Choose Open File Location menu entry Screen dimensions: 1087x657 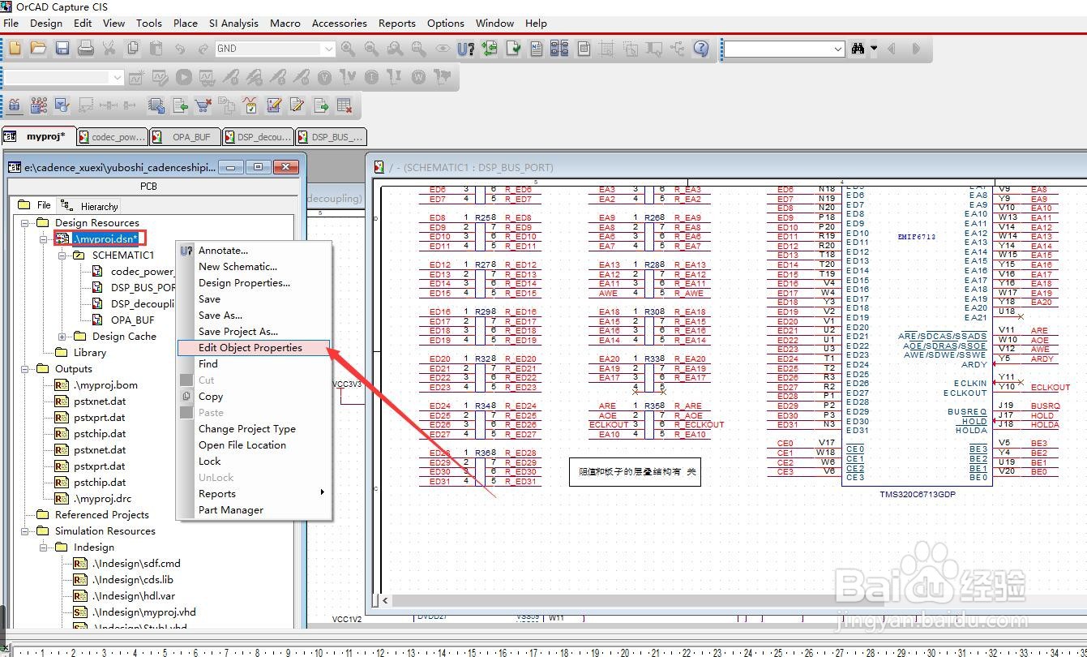click(254, 444)
